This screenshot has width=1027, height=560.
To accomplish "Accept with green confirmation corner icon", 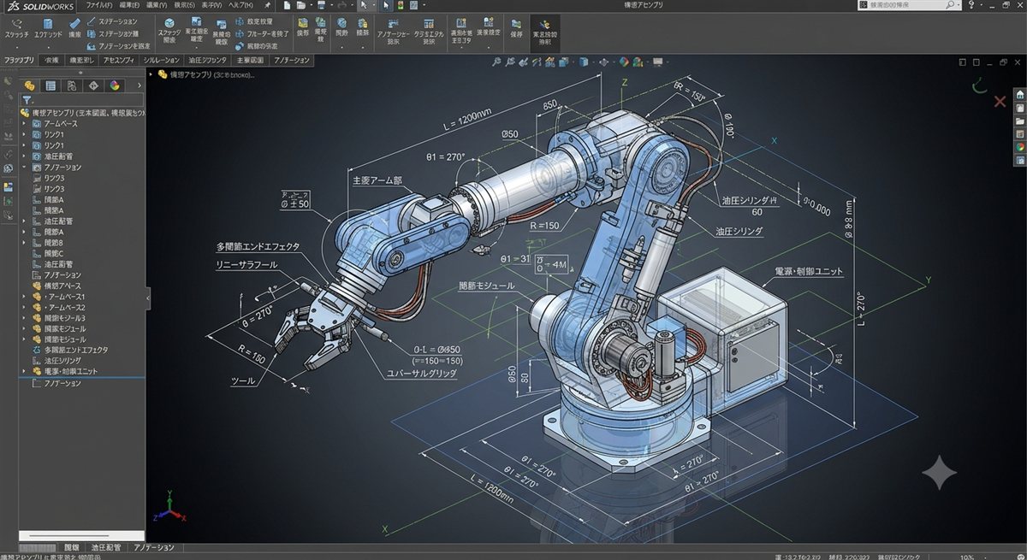I will click(x=980, y=85).
